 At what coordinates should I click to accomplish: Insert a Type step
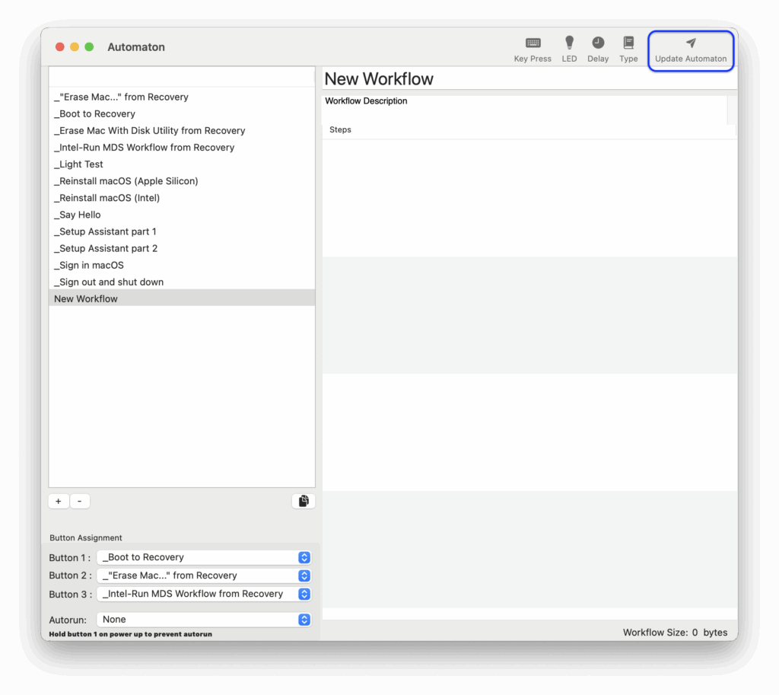[x=628, y=49]
